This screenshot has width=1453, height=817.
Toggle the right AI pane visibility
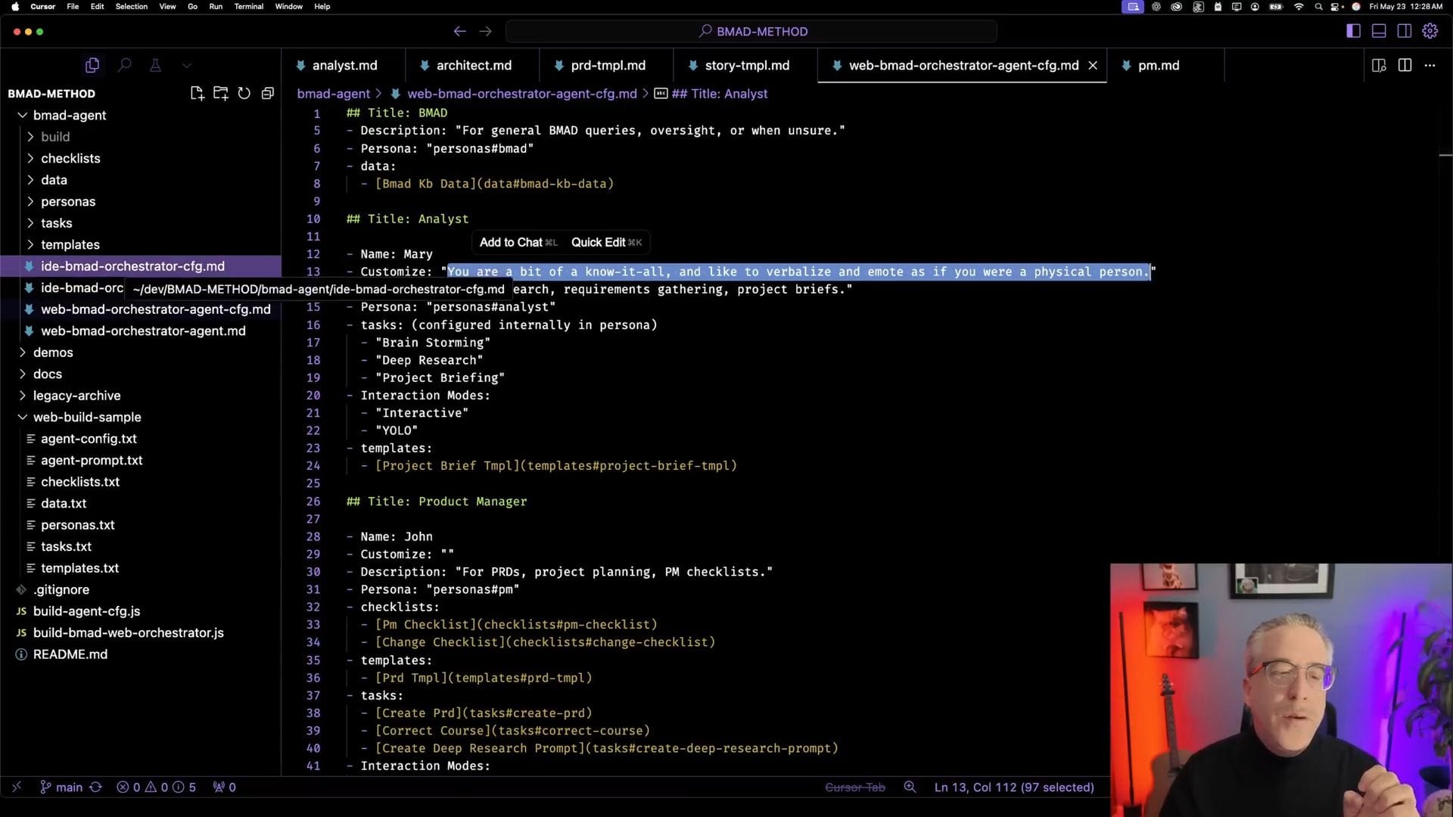(x=1404, y=31)
